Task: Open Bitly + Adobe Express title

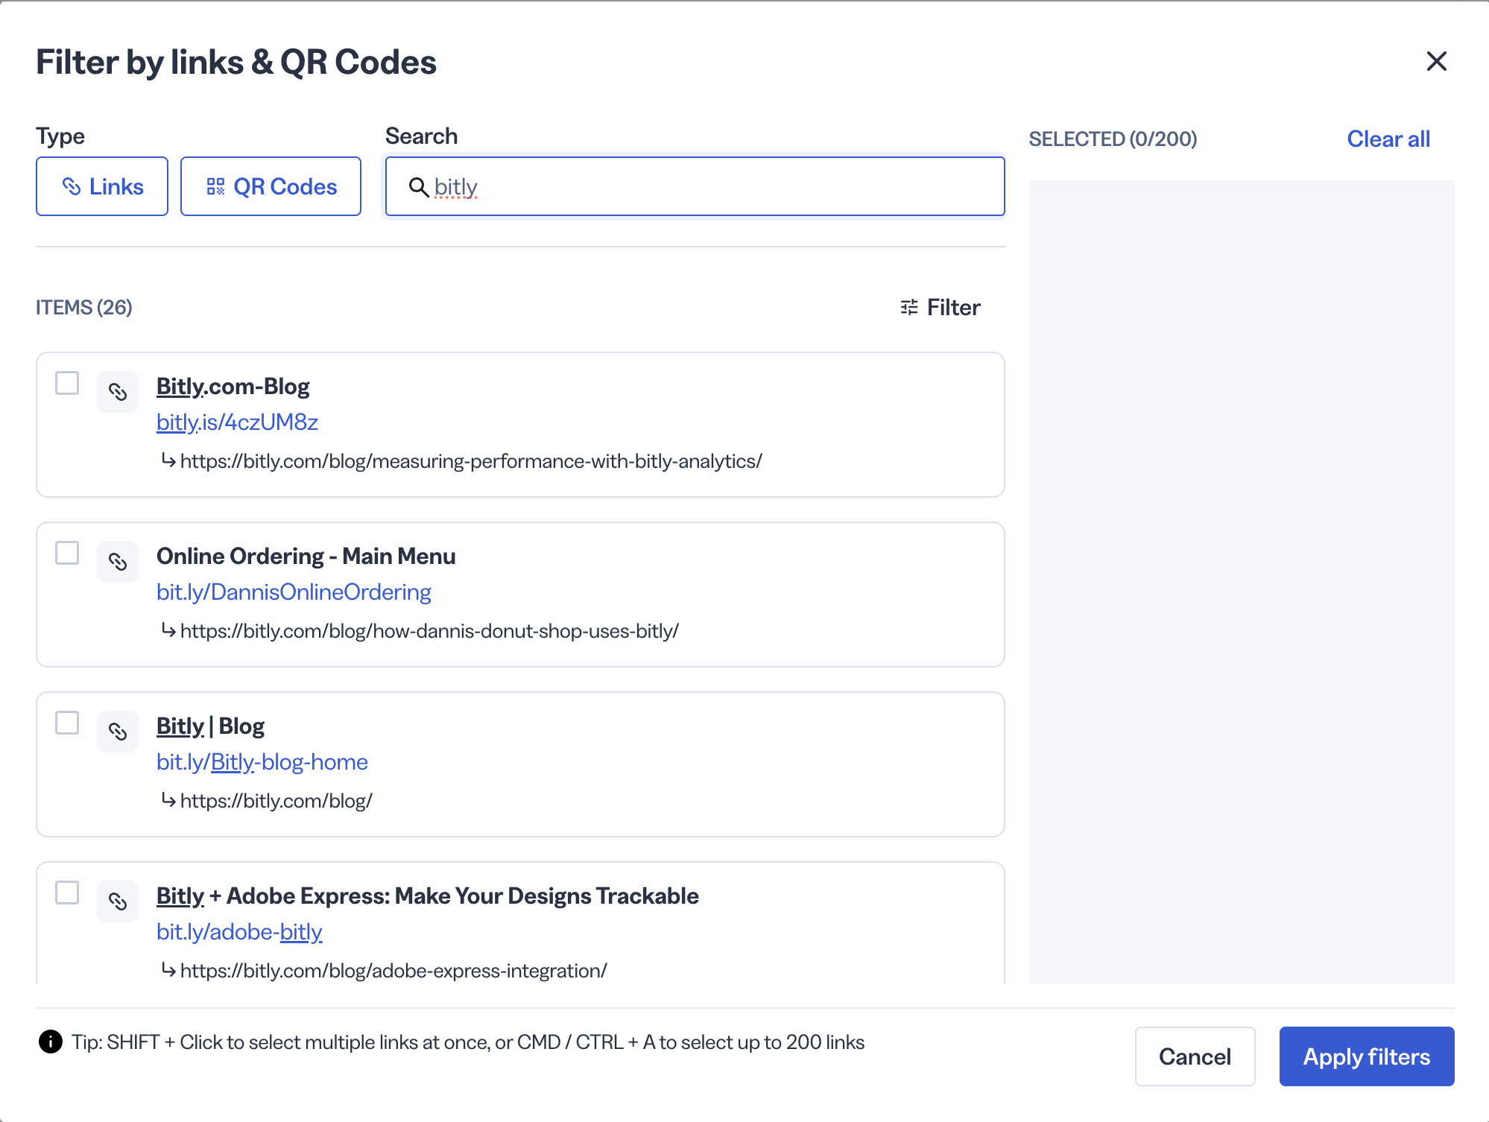Action: point(428,896)
